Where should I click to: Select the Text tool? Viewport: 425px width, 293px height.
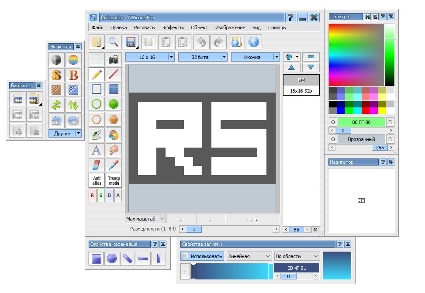[x=96, y=150]
